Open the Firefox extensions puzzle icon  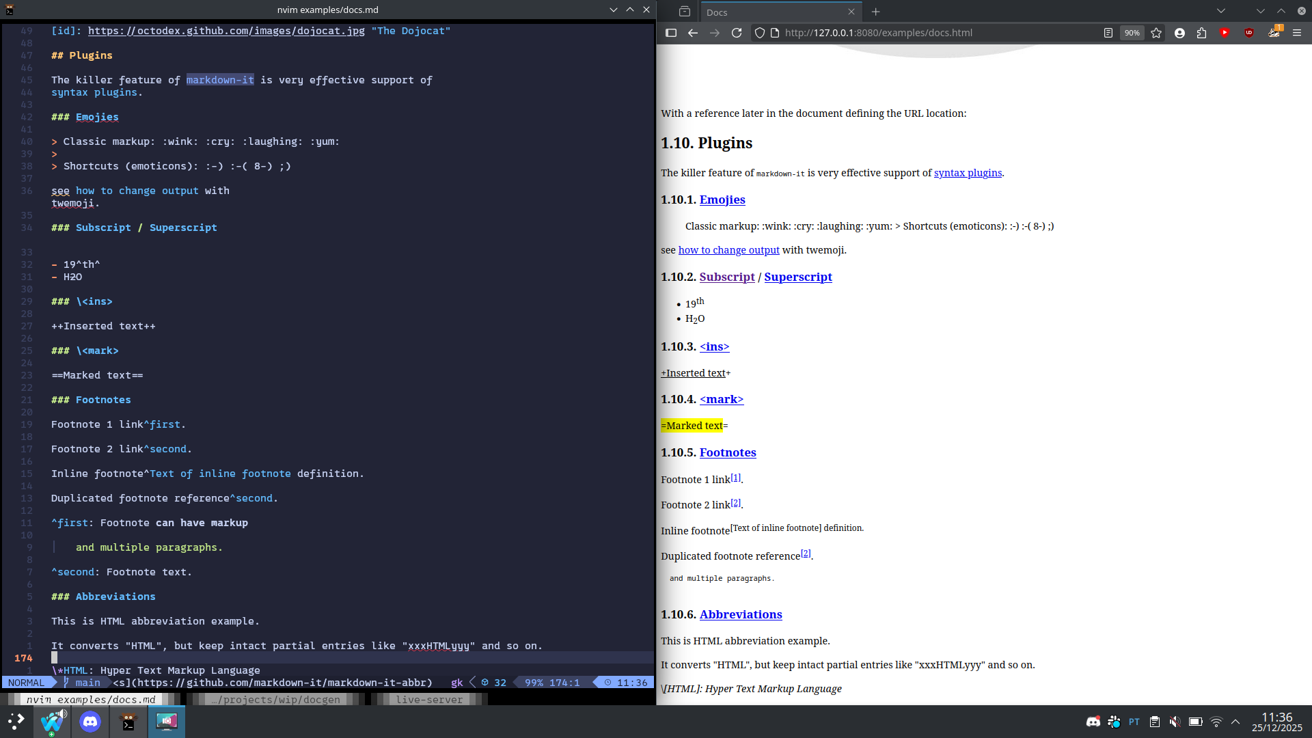coord(1202,33)
